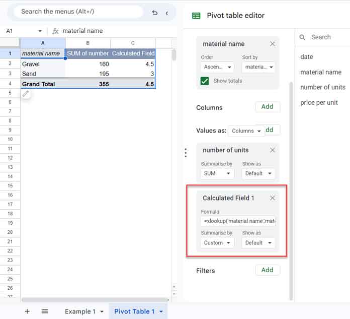Click the Sand cell
The image size is (350, 319).
[43, 74]
